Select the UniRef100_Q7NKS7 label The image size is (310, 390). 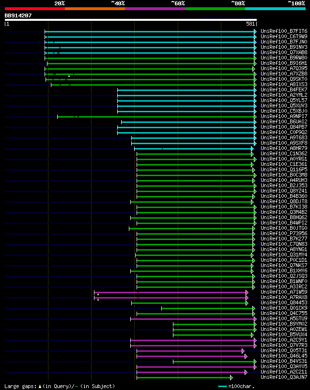(284, 266)
